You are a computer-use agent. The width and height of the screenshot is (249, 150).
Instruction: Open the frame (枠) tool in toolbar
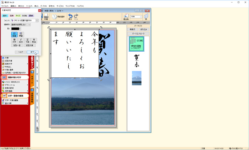click(146, 17)
